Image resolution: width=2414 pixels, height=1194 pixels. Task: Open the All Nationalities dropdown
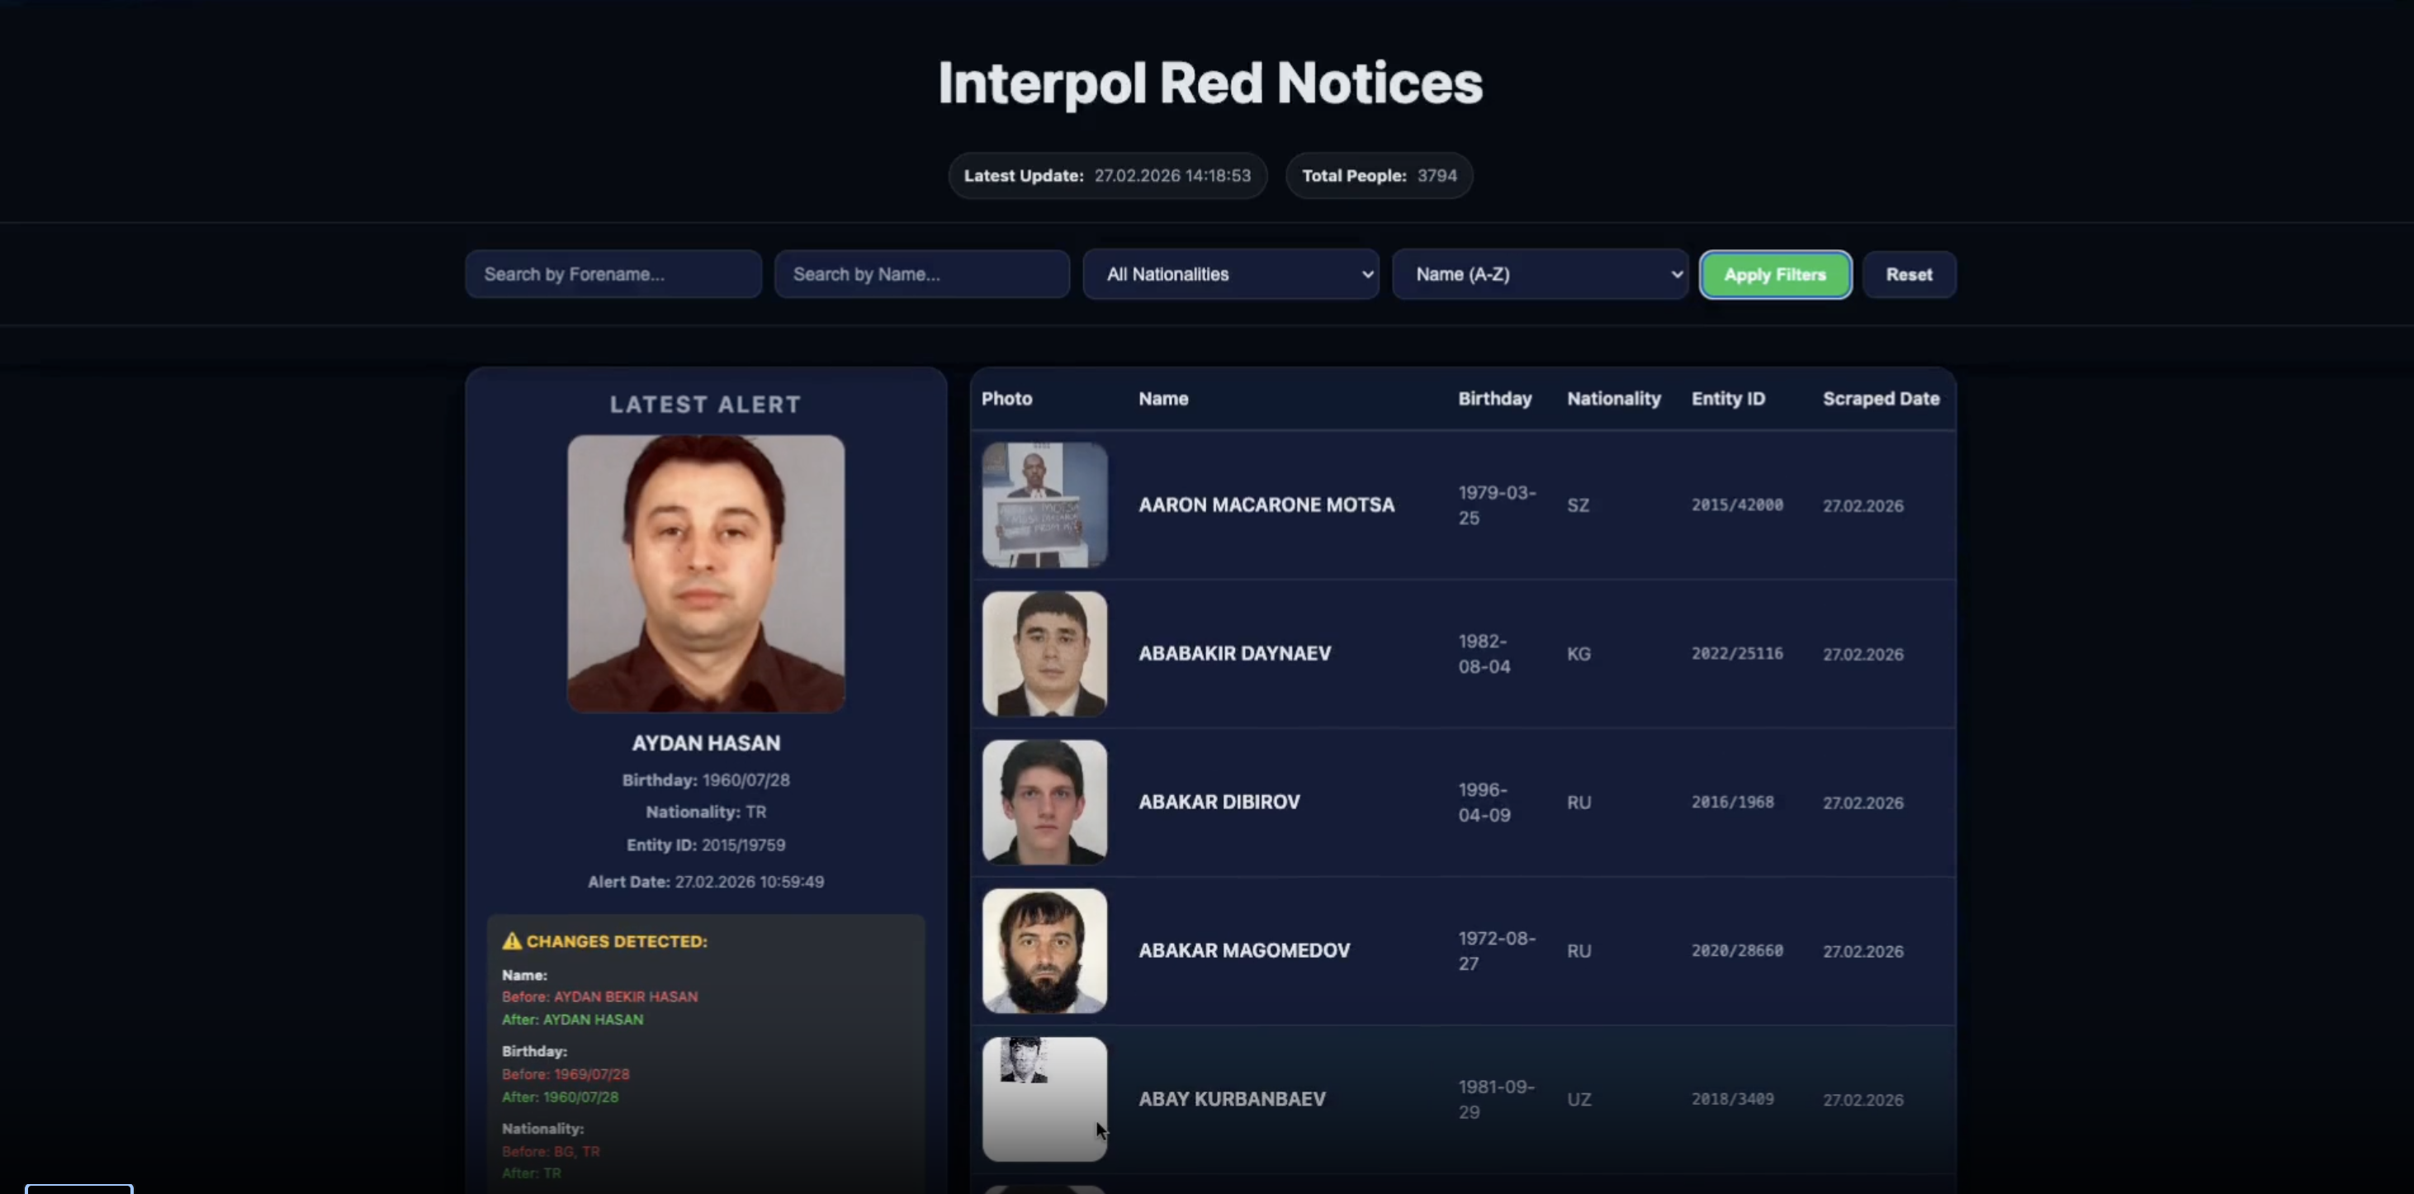coord(1230,275)
